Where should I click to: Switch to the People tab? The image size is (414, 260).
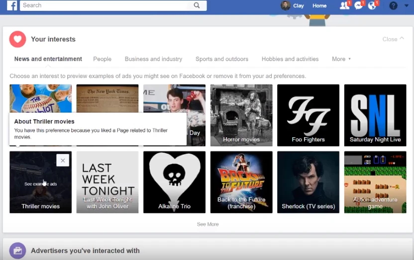(x=102, y=59)
